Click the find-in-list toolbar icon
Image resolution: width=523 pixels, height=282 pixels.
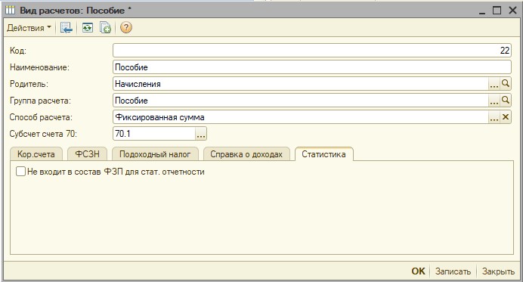[x=67, y=28]
